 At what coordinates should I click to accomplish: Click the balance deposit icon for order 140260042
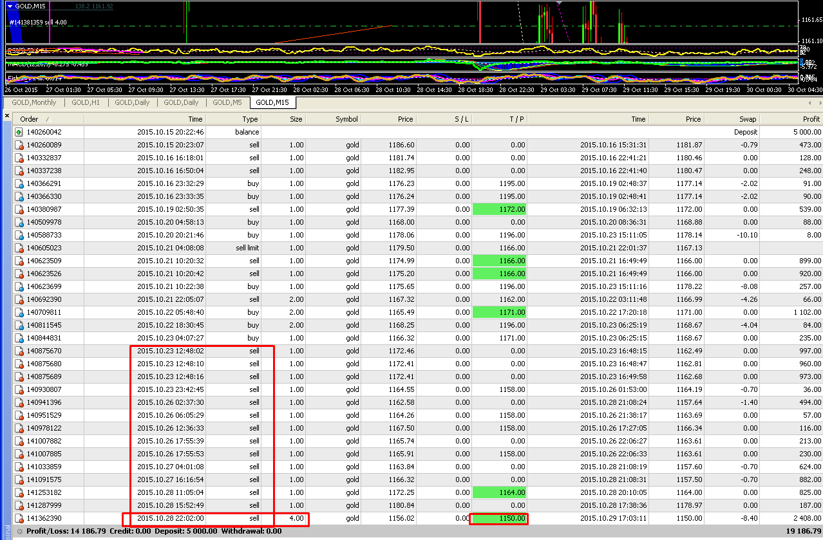pyautogui.click(x=19, y=132)
